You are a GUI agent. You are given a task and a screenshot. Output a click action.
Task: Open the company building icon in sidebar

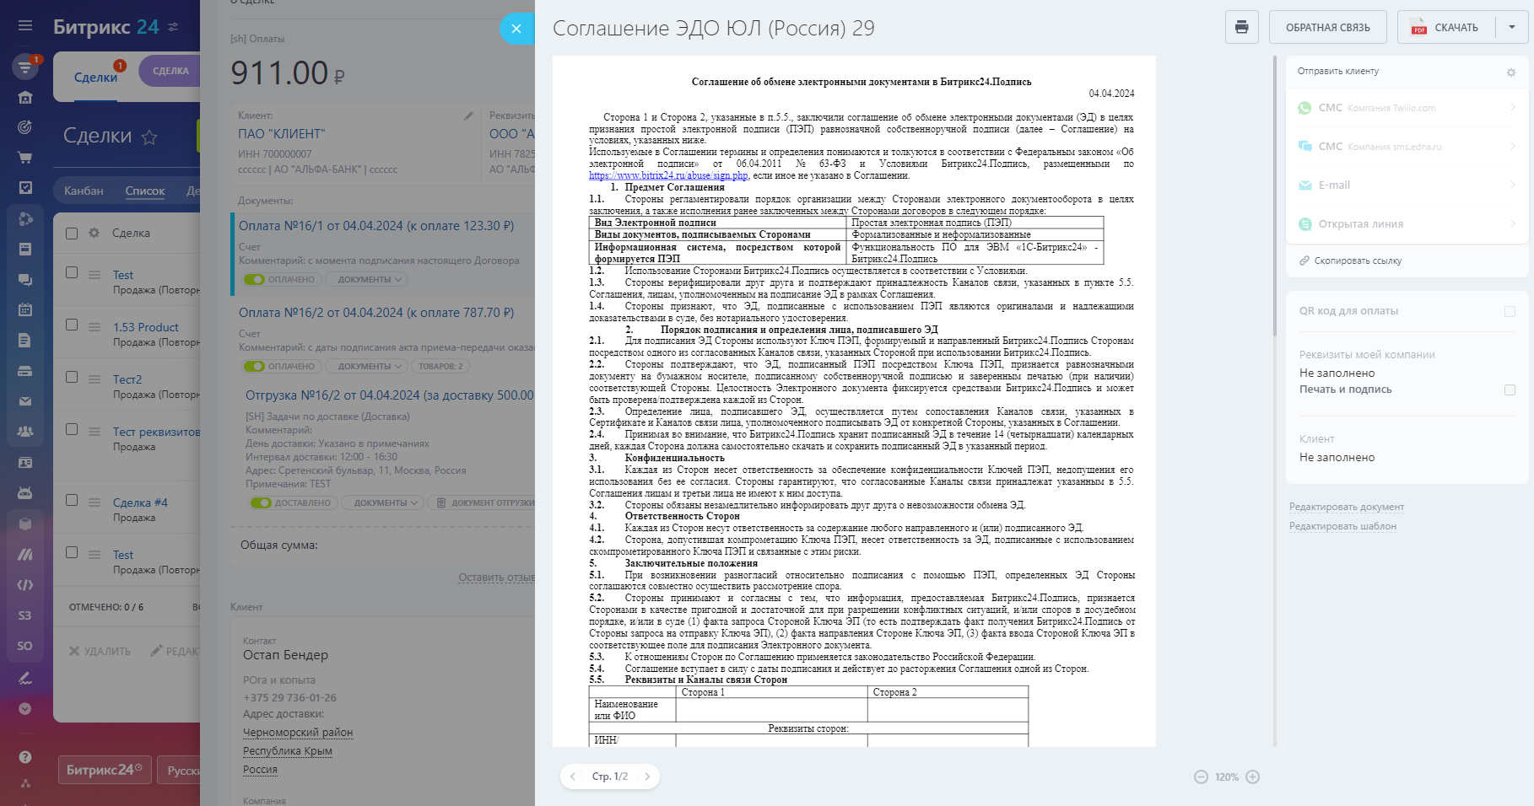[x=25, y=97]
